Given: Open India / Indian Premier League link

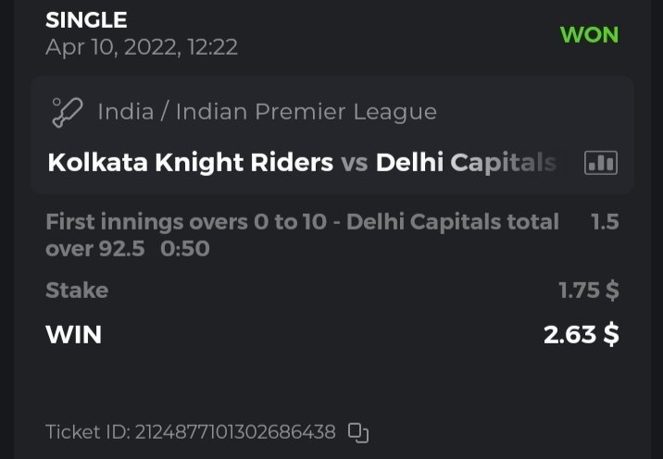Looking at the screenshot, I should (x=267, y=113).
